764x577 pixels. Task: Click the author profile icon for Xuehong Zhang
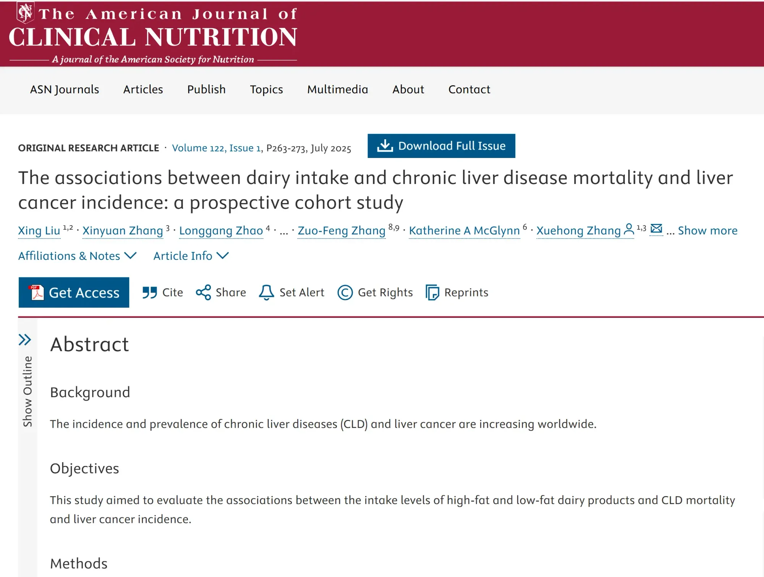(x=629, y=229)
